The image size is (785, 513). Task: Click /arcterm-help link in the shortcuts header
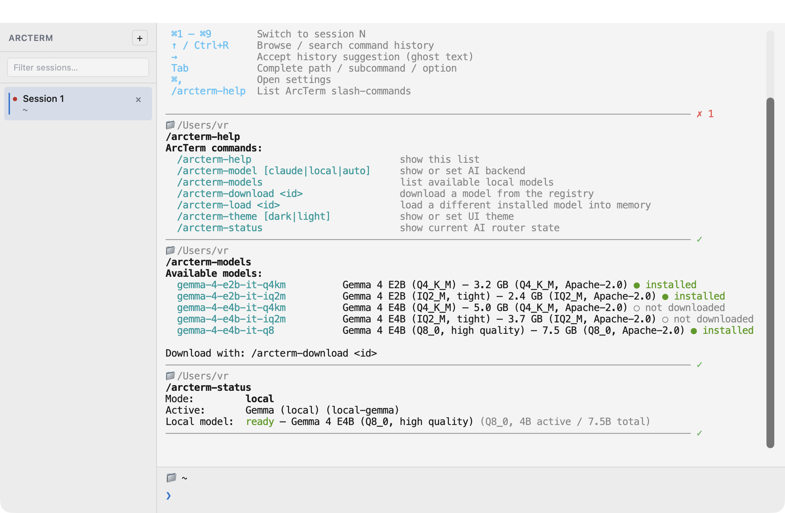pos(208,91)
